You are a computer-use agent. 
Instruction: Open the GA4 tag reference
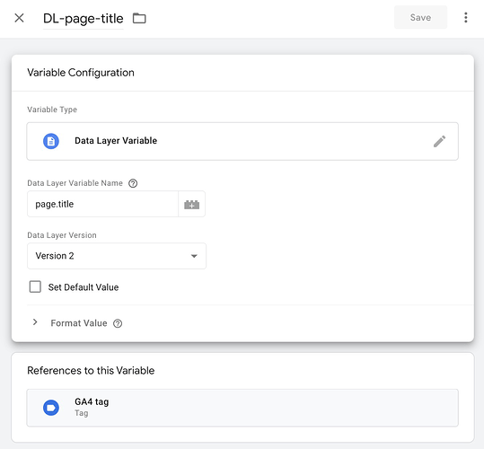[x=242, y=408]
